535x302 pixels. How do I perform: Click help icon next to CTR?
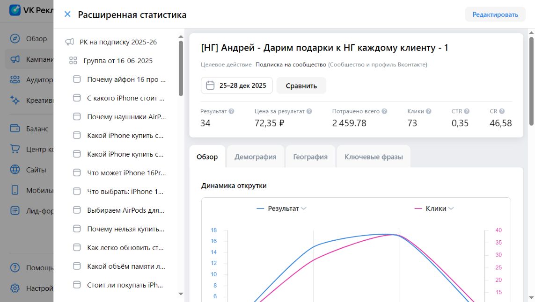(x=467, y=111)
